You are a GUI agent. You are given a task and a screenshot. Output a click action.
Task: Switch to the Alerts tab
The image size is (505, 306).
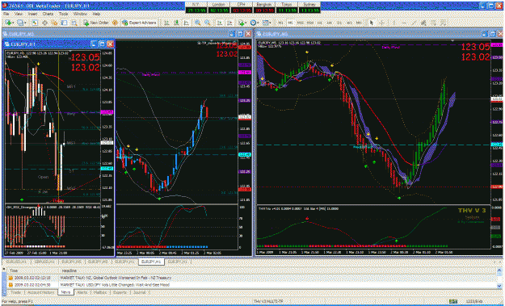pos(82,292)
